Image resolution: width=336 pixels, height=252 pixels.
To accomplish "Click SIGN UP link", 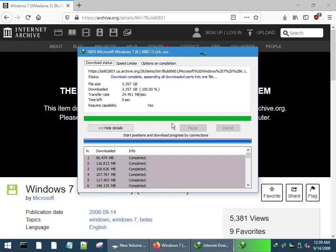I will [x=214, y=32].
